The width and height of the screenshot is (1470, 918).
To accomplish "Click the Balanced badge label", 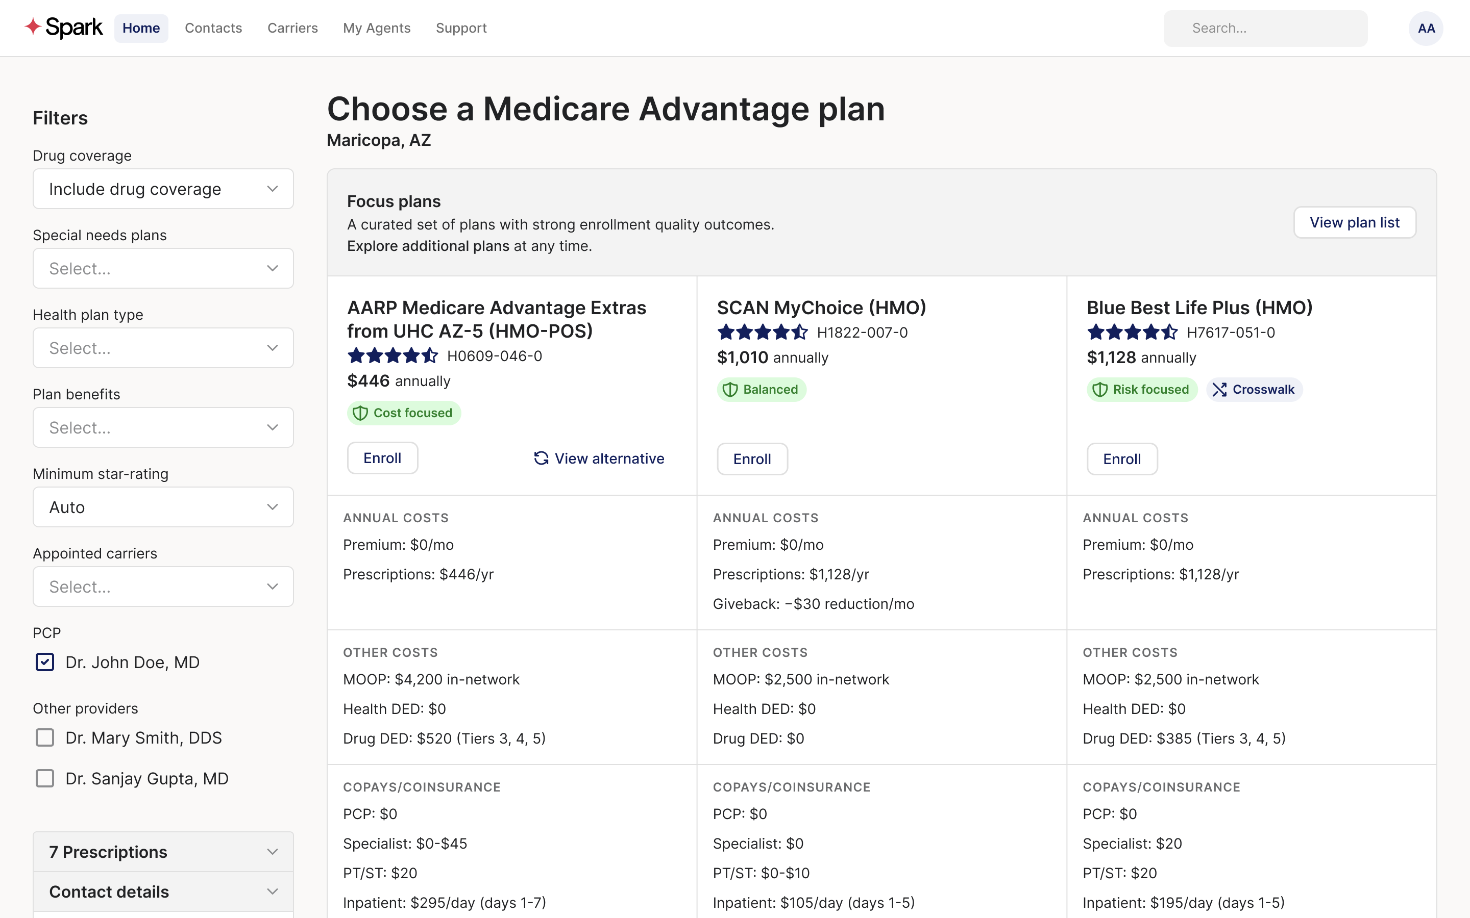I will click(771, 389).
